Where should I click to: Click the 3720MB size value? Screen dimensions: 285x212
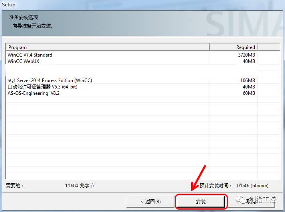pos(246,55)
